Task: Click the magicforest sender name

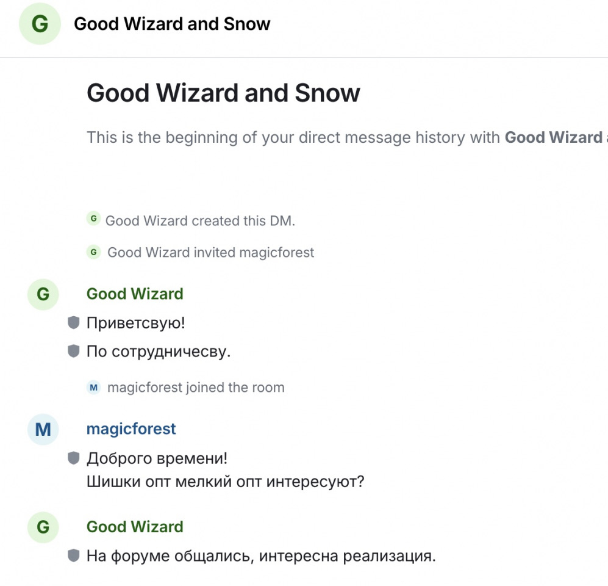Action: click(x=131, y=429)
